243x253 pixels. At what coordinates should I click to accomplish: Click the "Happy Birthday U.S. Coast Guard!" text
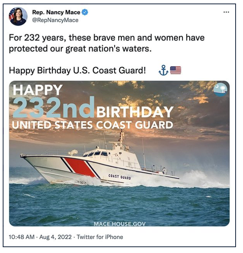77,71
